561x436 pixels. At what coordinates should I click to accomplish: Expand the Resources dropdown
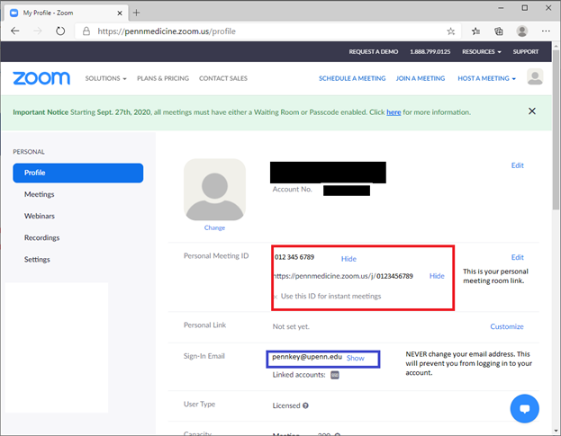(x=482, y=52)
